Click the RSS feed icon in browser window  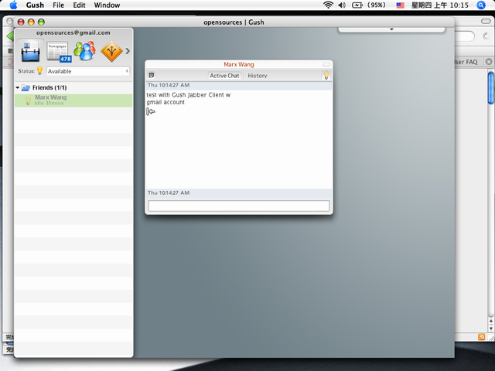(481, 337)
